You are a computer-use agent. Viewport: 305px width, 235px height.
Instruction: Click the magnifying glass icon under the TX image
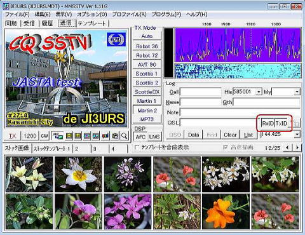tap(125, 136)
